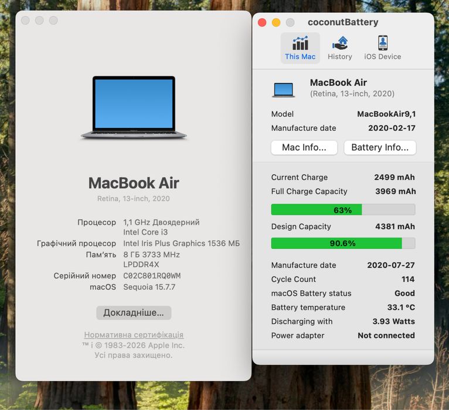The width and height of the screenshot is (449, 410).
Task: Click the macOS version Sequoia 15.7.7
Action: (149, 287)
